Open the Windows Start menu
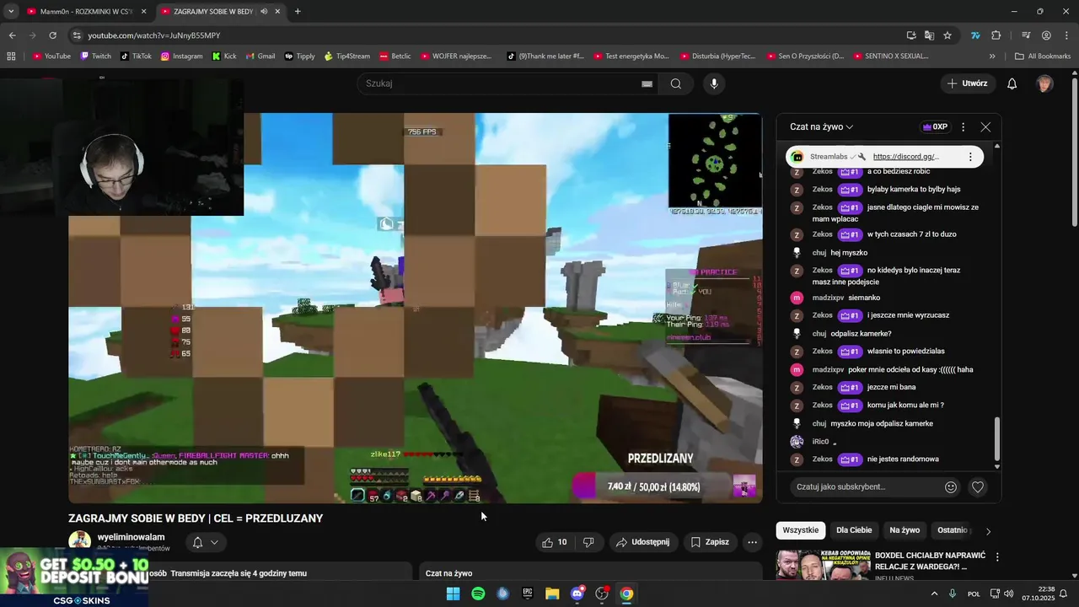This screenshot has height=607, width=1079. 453,594
